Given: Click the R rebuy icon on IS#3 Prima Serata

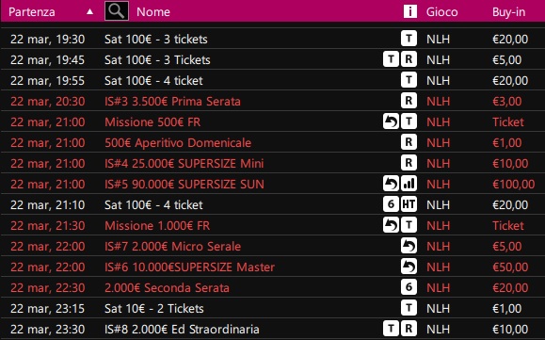Looking at the screenshot, I should point(409,101).
